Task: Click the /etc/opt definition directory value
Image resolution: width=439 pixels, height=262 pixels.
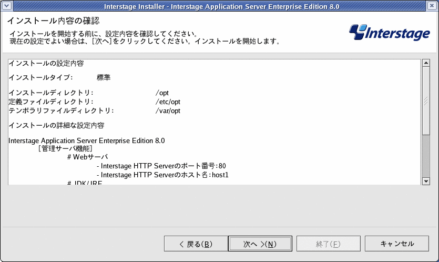Action: 168,102
